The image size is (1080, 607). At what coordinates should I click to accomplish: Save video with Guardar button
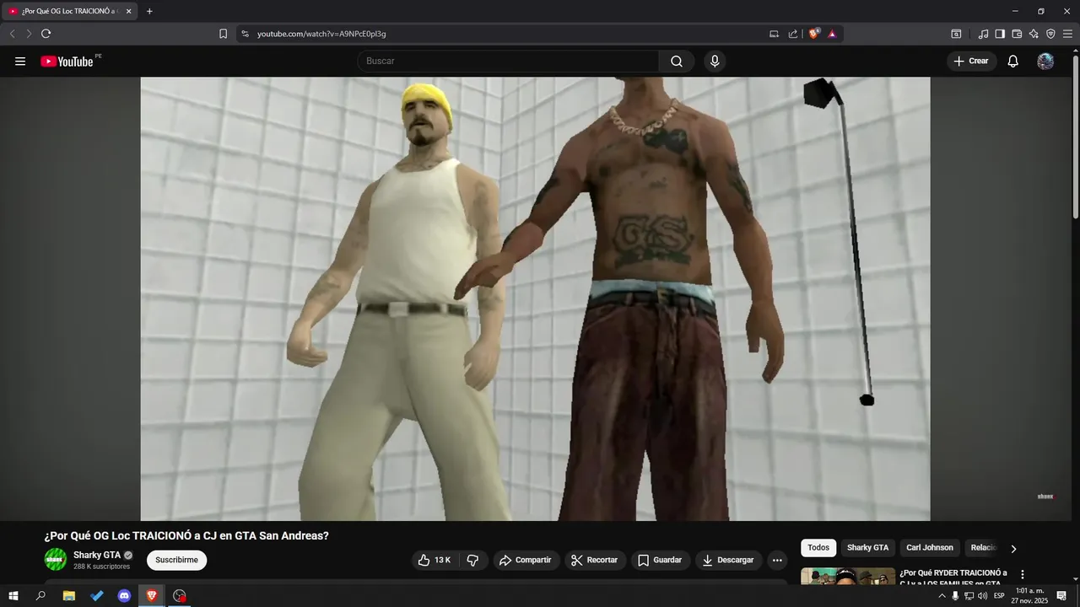[660, 560]
